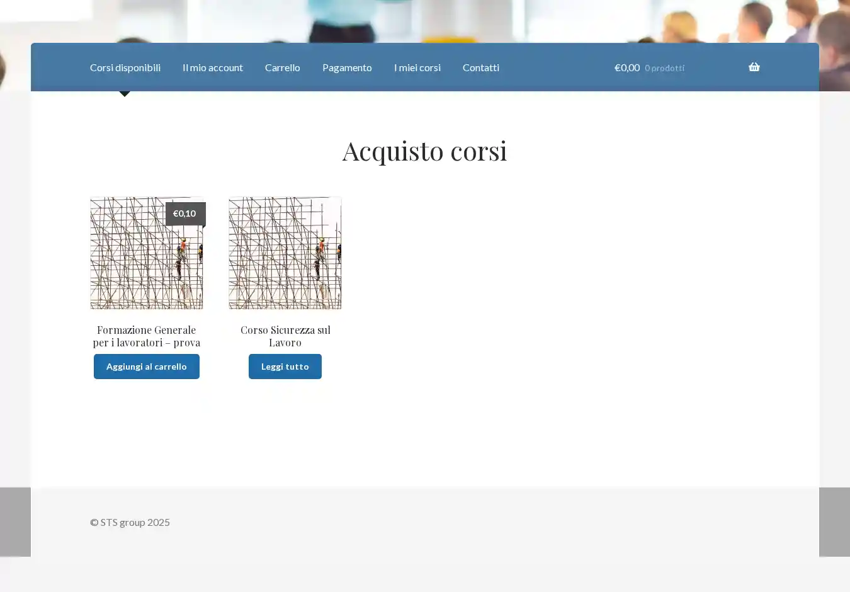Click the header banner photo

425,20
